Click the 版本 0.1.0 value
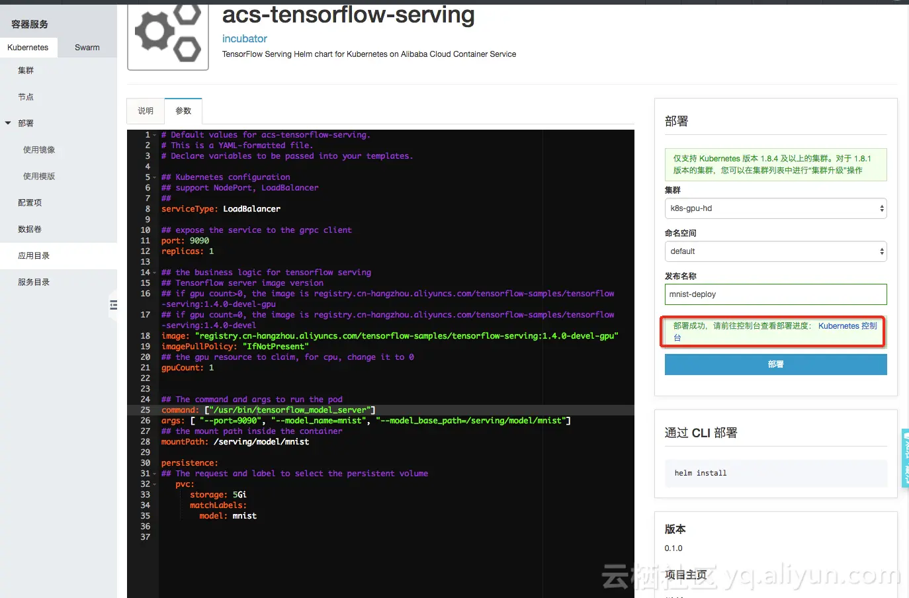The width and height of the screenshot is (909, 598). 673,548
